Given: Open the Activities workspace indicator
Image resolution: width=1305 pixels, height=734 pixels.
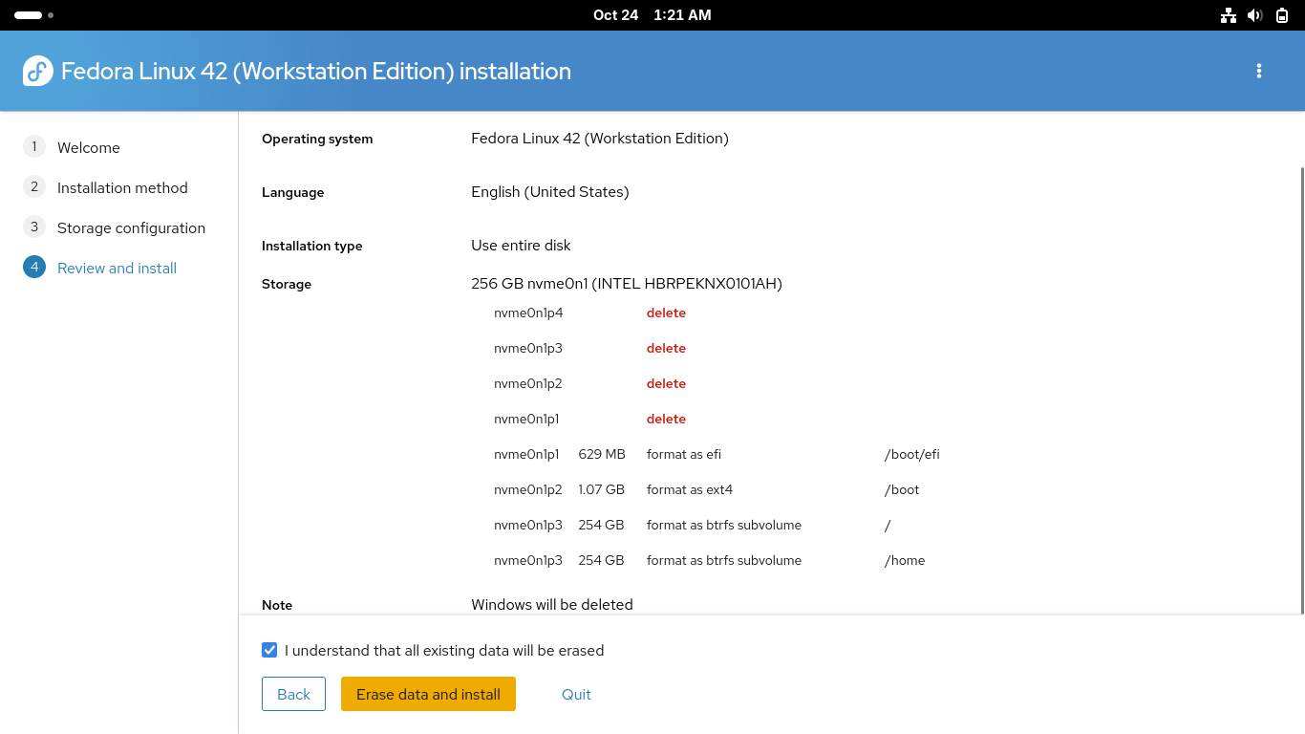Looking at the screenshot, I should pyautogui.click(x=33, y=15).
